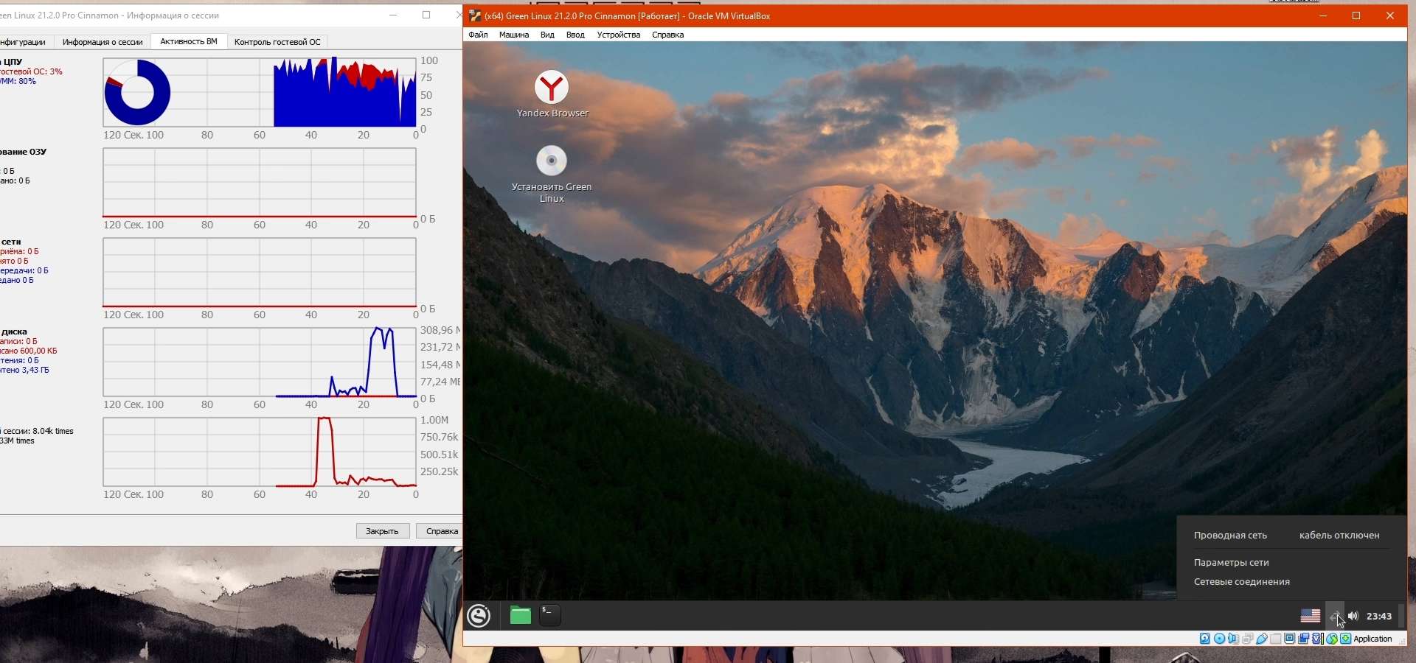Click the USB devices indicator in VirtualBox status bar
The height and width of the screenshot is (663, 1416).
(1262, 639)
